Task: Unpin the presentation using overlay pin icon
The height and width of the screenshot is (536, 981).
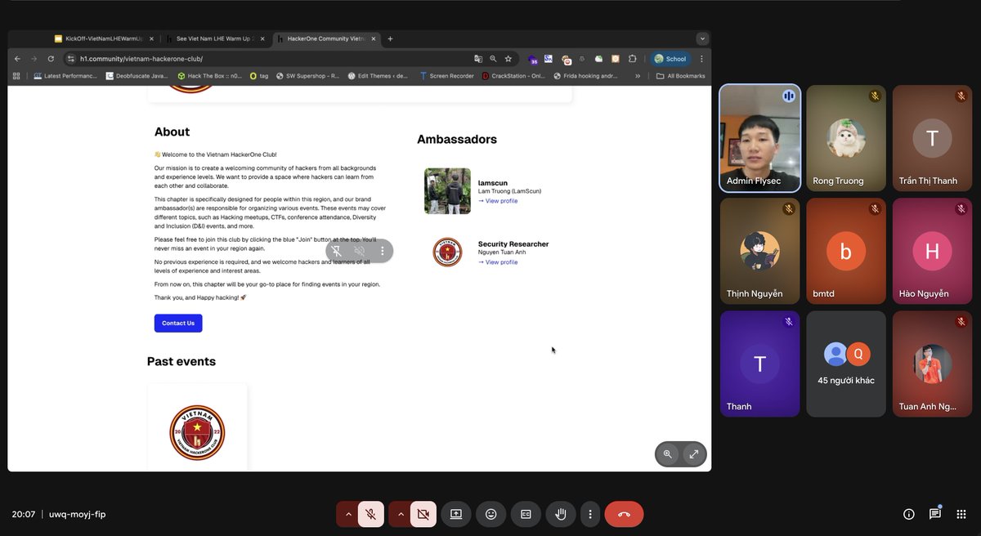Action: tap(336, 251)
